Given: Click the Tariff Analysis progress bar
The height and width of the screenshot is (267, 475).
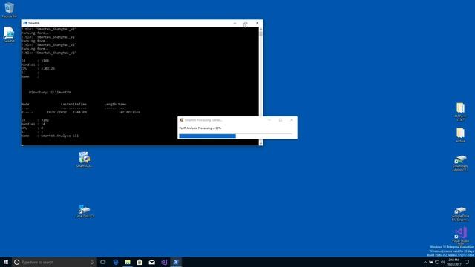Looking at the screenshot, I should pyautogui.click(x=236, y=136).
